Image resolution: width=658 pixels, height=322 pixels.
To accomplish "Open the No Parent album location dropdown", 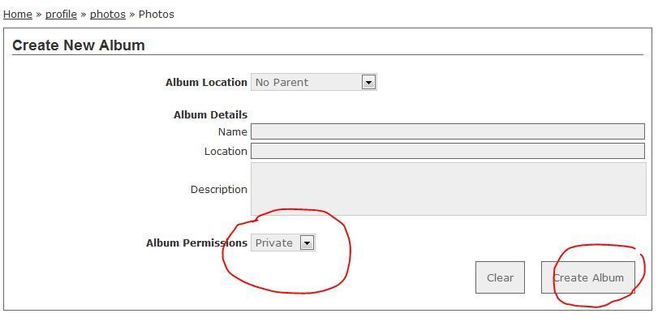I will tap(313, 82).
